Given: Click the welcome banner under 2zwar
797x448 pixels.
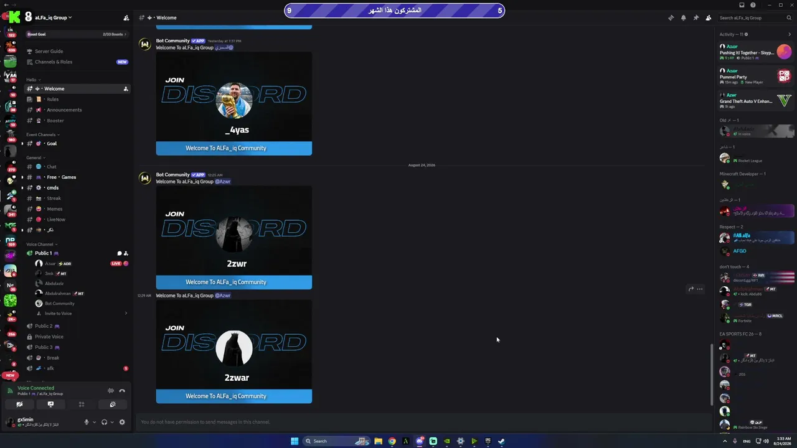Looking at the screenshot, I should [234, 396].
